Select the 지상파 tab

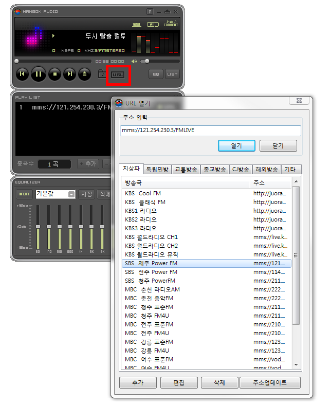tap(131, 169)
